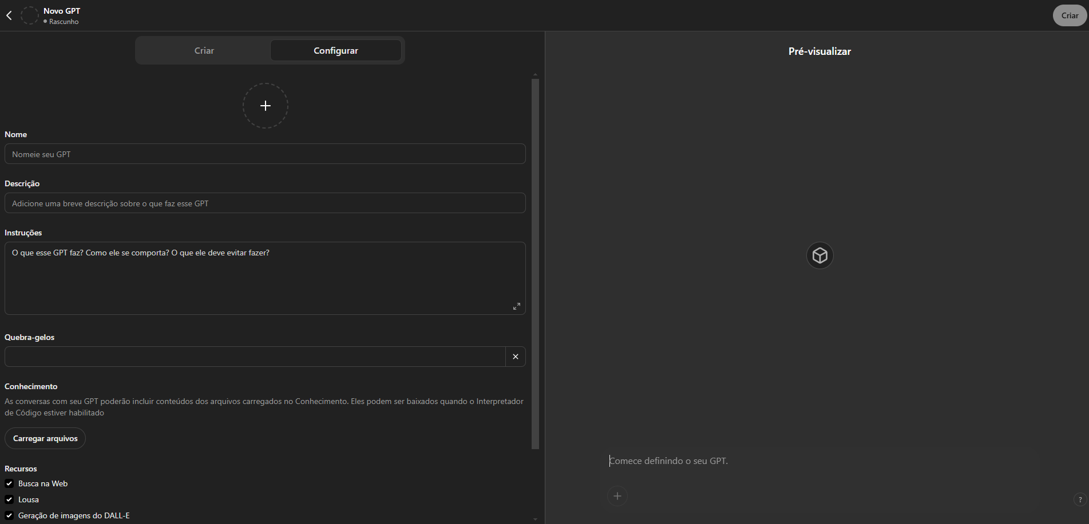Clear the Quebra-gelos entry with the X icon

tap(515, 357)
